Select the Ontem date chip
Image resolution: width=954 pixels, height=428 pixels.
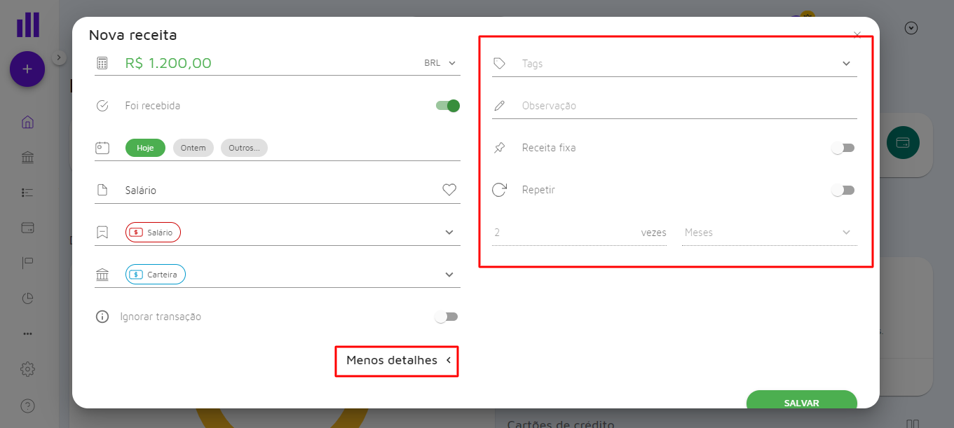click(x=193, y=148)
